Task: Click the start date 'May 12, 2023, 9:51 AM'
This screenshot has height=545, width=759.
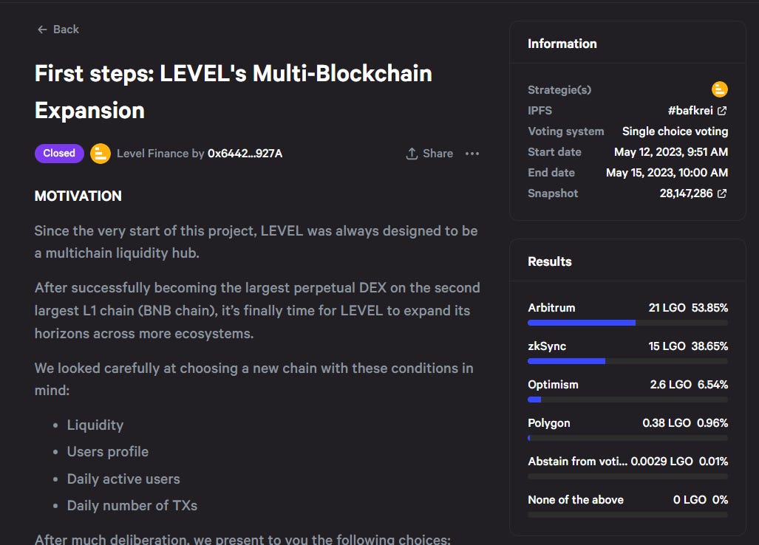Action: point(671,152)
